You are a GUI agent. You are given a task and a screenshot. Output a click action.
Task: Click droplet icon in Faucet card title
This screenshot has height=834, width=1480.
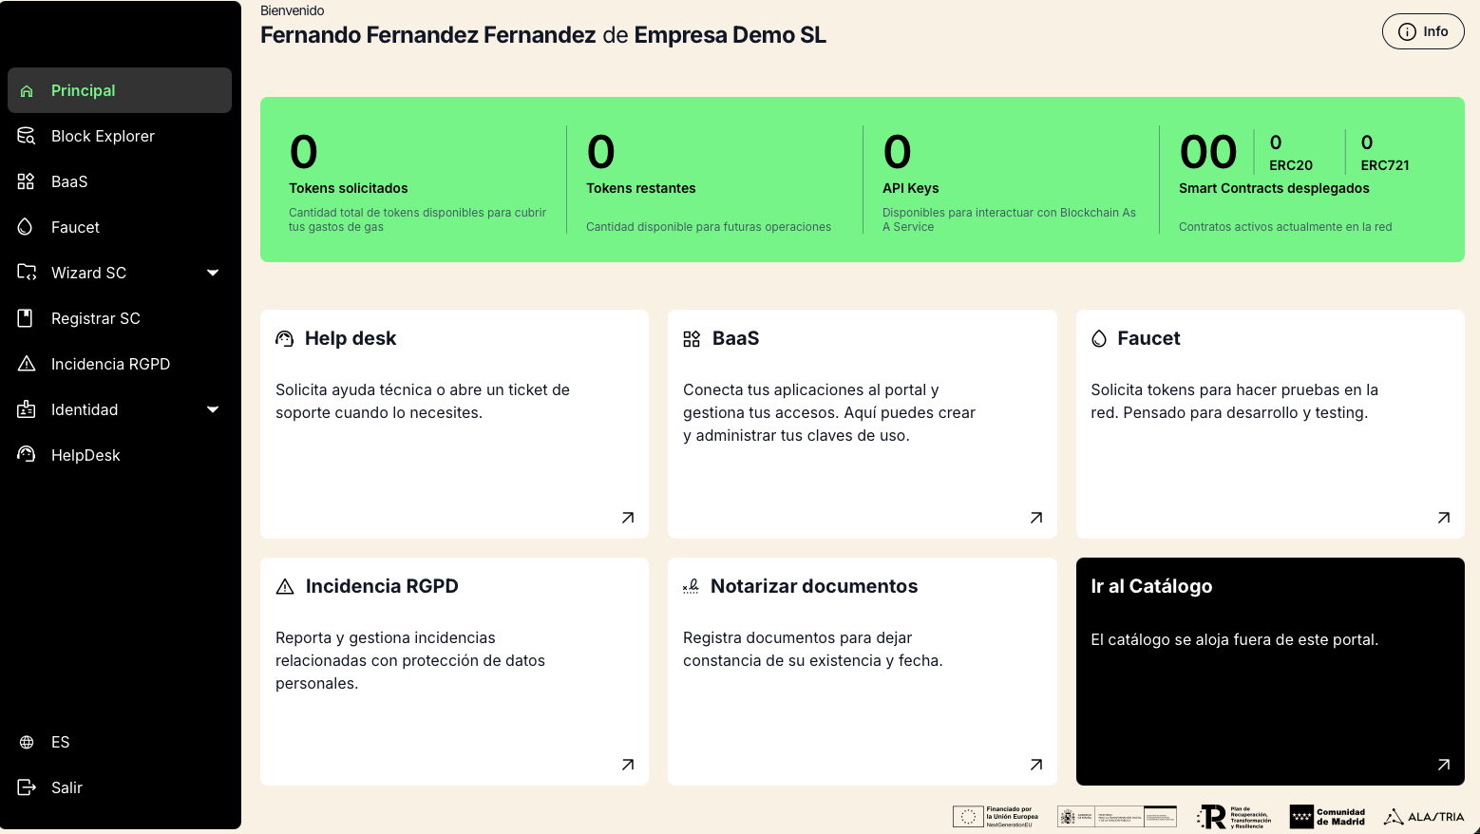(x=1099, y=339)
